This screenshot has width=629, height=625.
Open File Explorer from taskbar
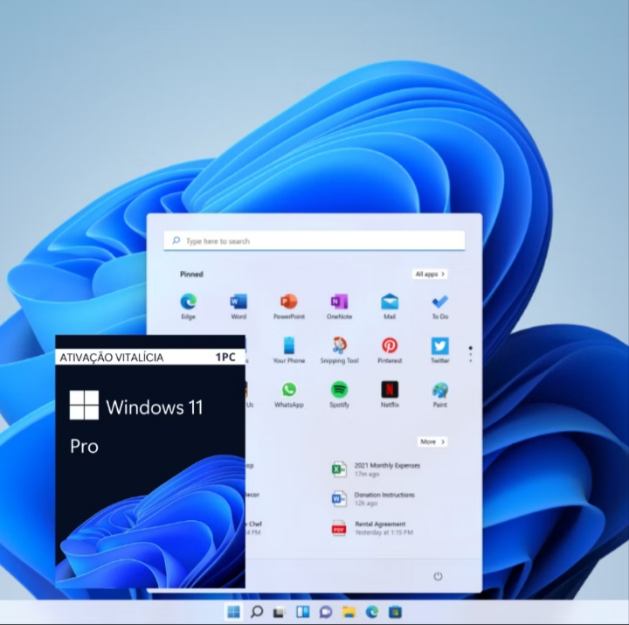point(349,612)
